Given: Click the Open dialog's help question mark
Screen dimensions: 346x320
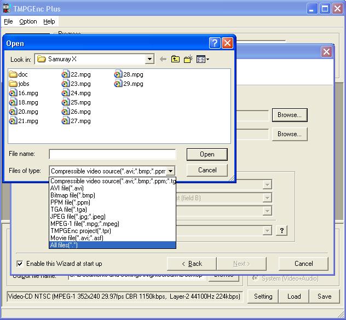Looking at the screenshot, I should point(215,43).
